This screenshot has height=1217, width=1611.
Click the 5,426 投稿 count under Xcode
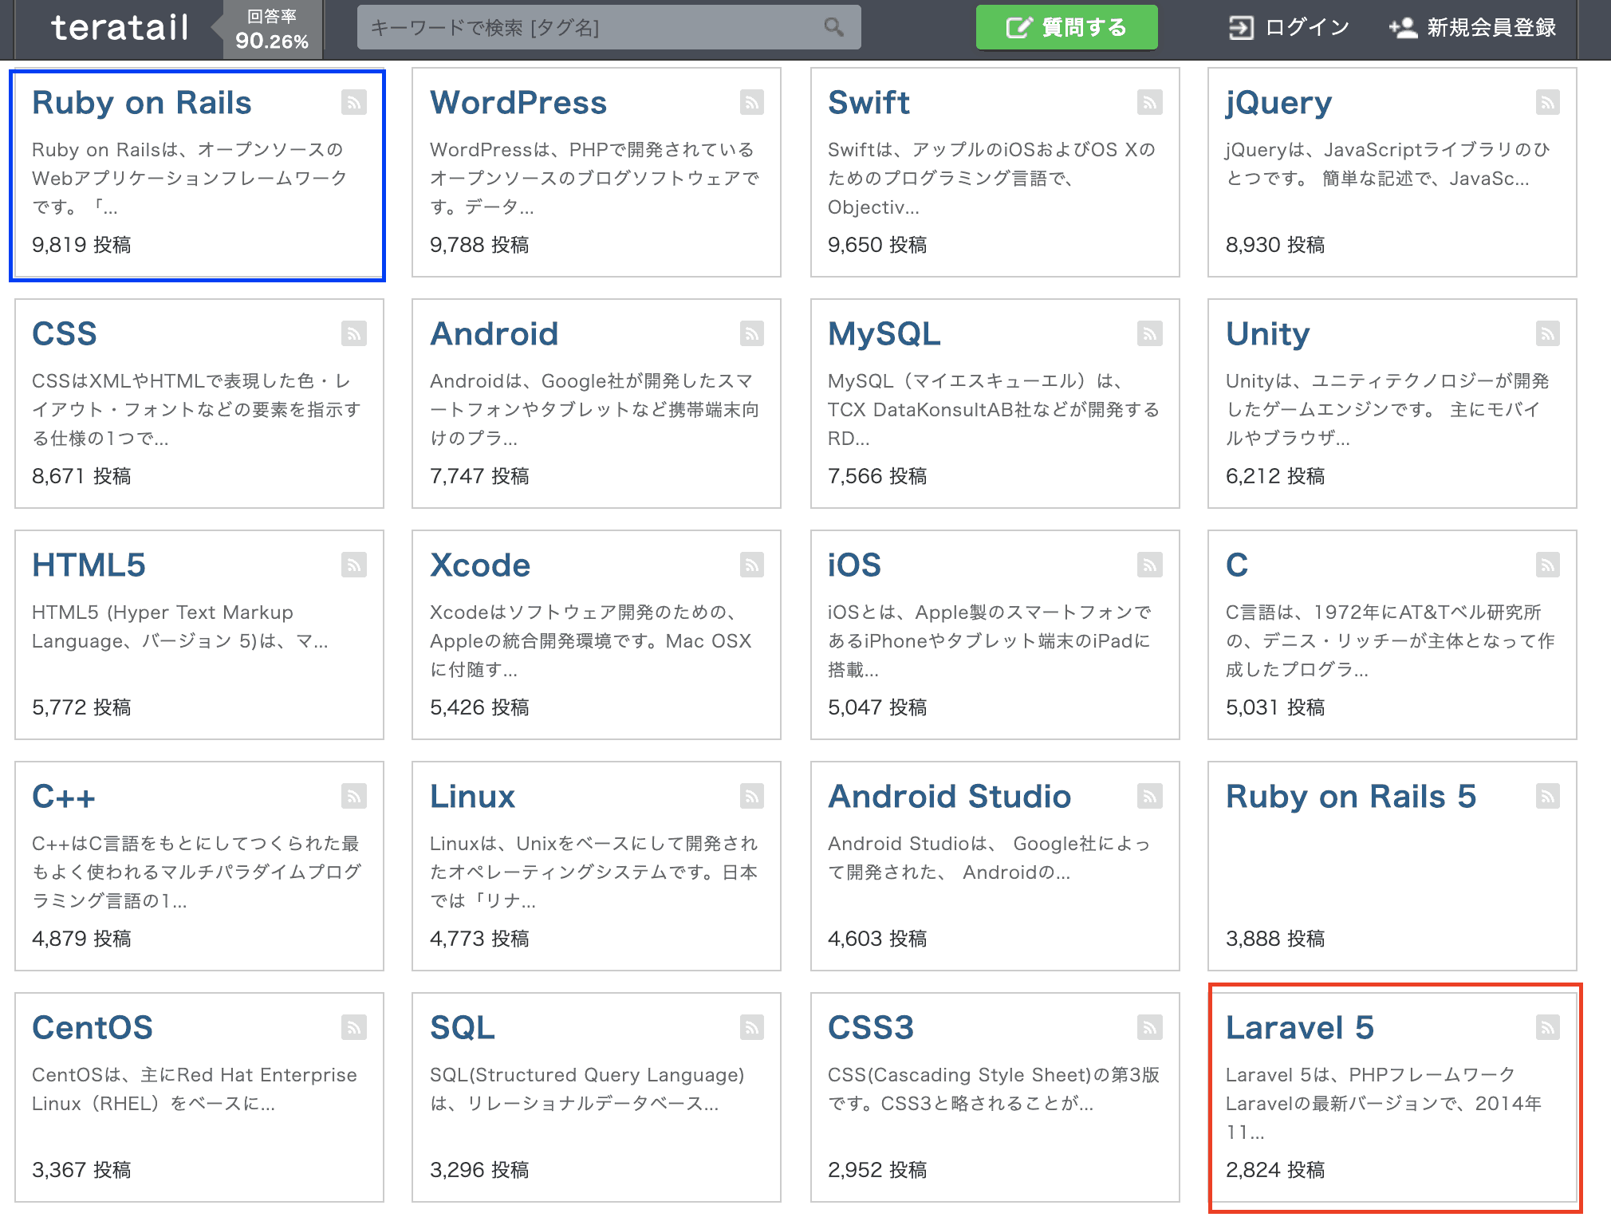(x=479, y=707)
